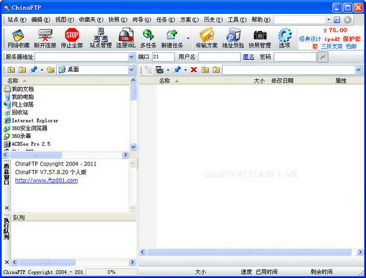Image resolution: width=366 pixels, height=278 pixels.
Task: Open 快照管理 camera icon
Action: [260, 38]
